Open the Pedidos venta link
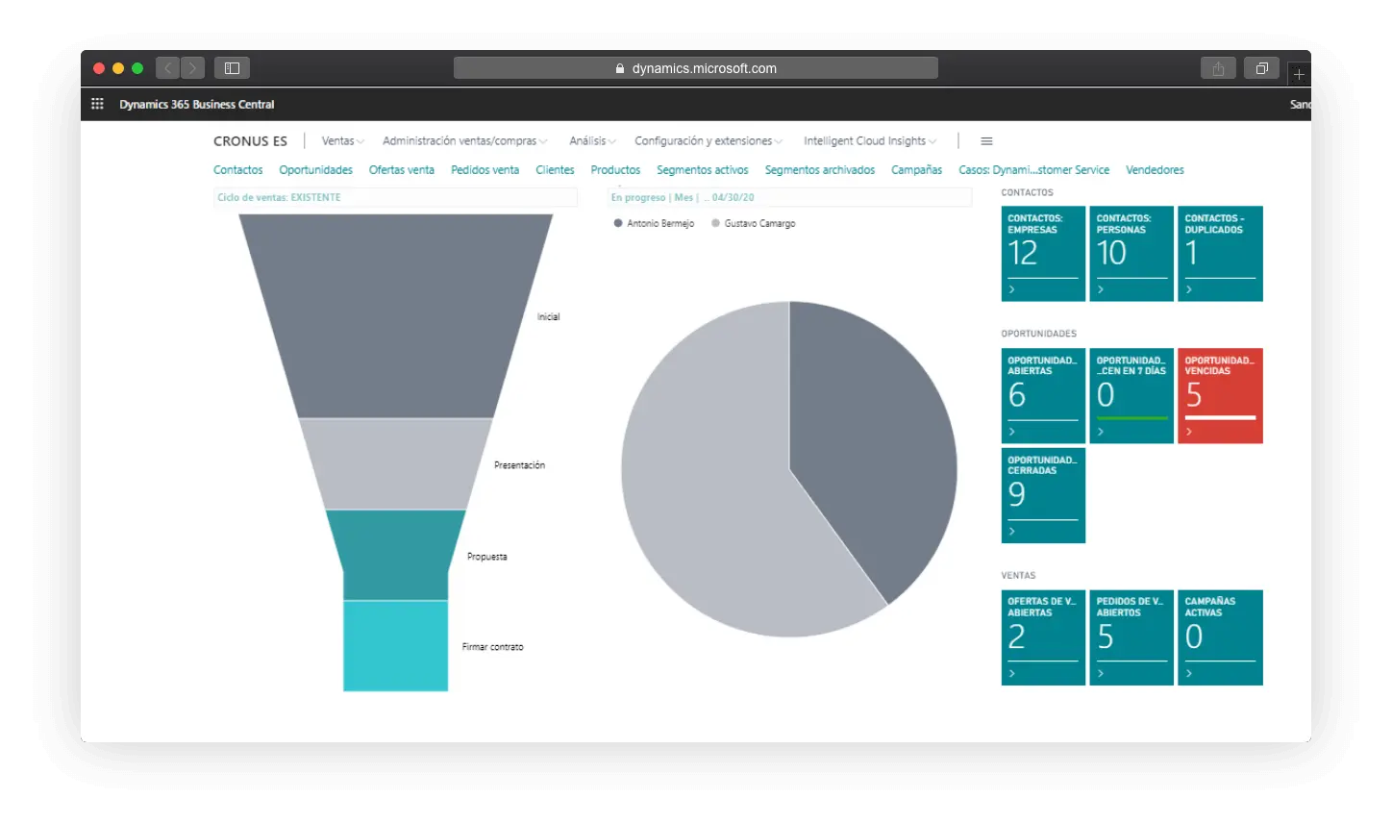Image resolution: width=1392 pixels, height=823 pixels. 485,170
